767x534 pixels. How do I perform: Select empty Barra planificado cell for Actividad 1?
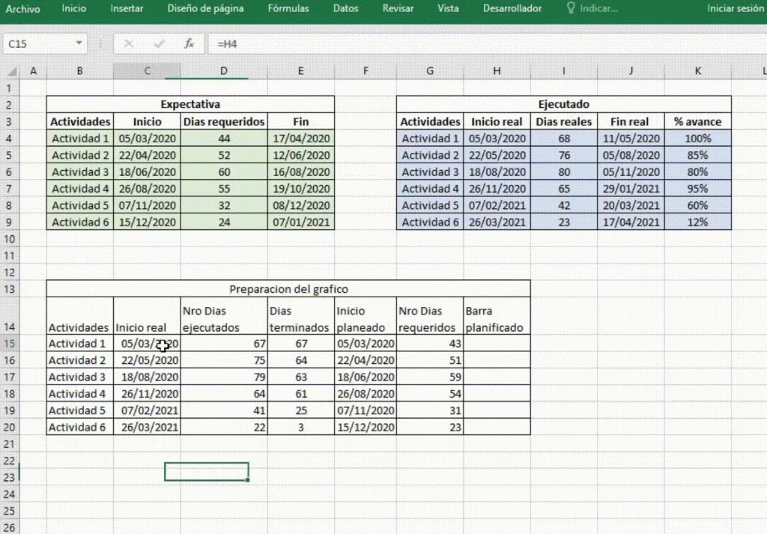pos(497,343)
